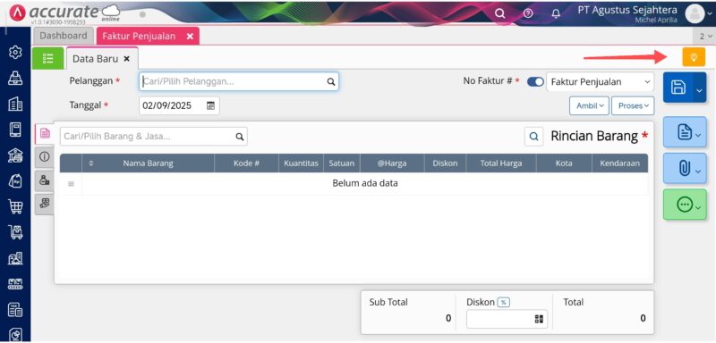Click the search button beside Rincian Barang

pos(533,136)
